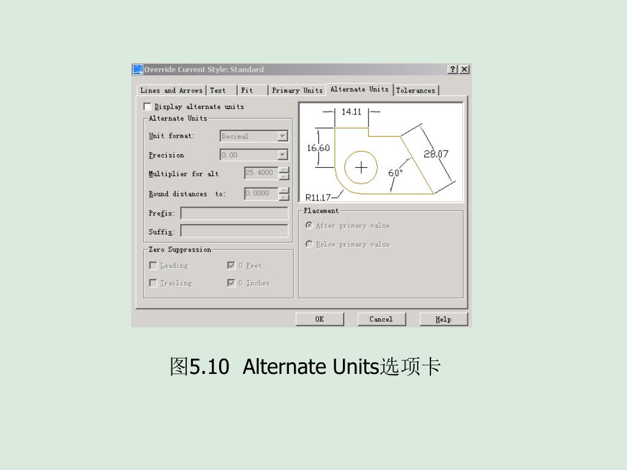Toggle the 0 Feet checkbox

click(231, 266)
